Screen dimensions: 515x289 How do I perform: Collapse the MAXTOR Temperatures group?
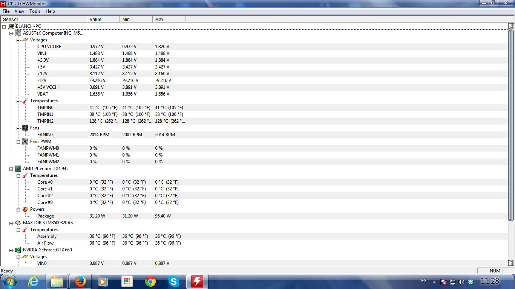[18, 230]
